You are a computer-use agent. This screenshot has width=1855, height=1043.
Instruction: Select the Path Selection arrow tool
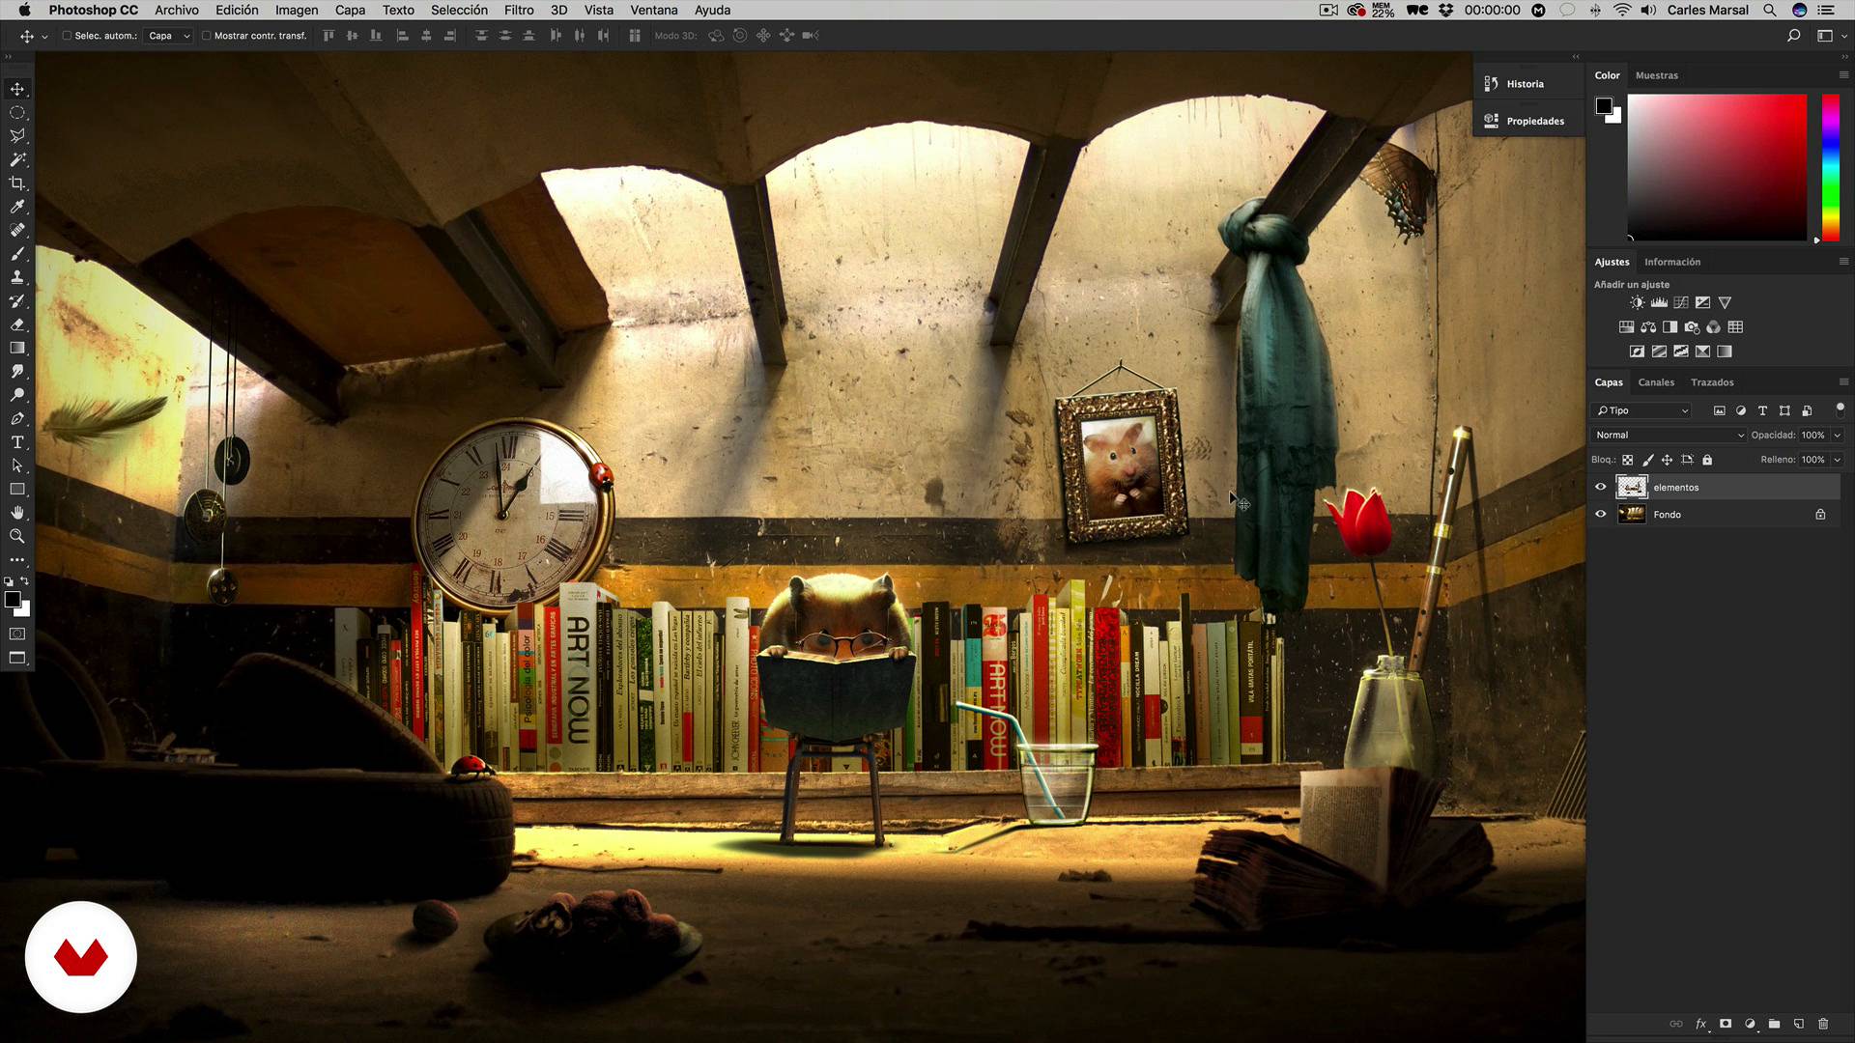17,465
